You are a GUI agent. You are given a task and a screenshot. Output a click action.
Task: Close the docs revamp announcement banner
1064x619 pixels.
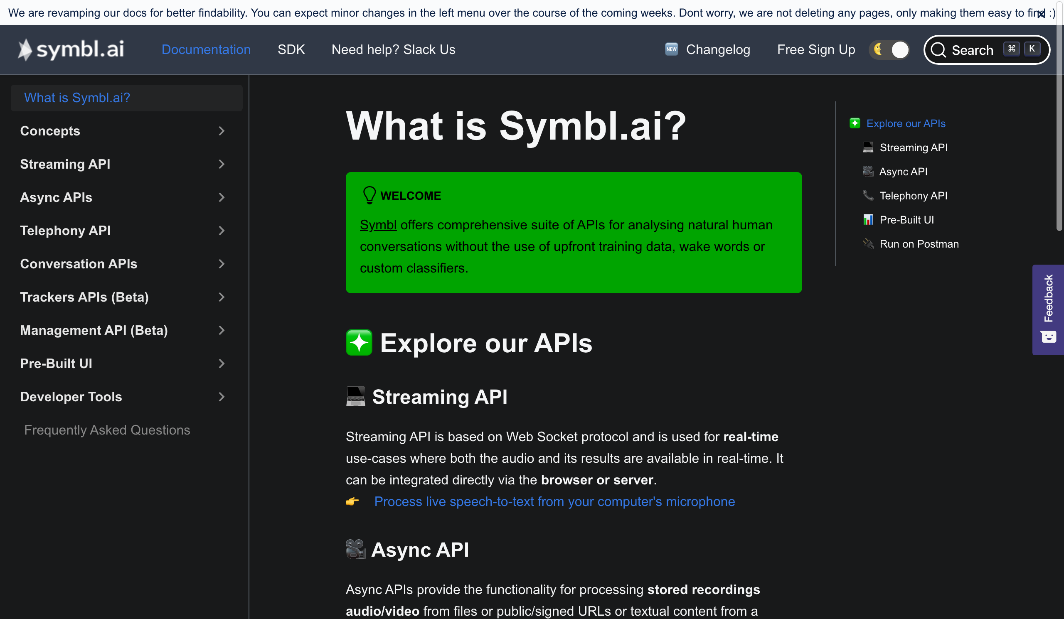click(x=1041, y=15)
